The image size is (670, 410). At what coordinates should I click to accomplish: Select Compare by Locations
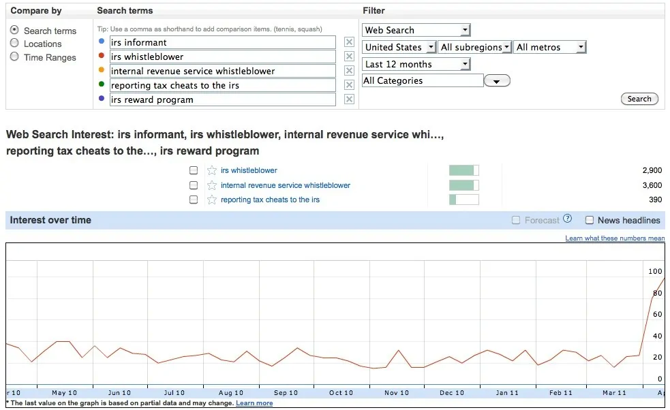click(x=14, y=43)
